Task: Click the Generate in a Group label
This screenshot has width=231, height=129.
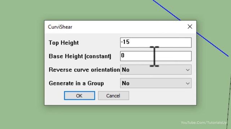Action: (x=76, y=83)
